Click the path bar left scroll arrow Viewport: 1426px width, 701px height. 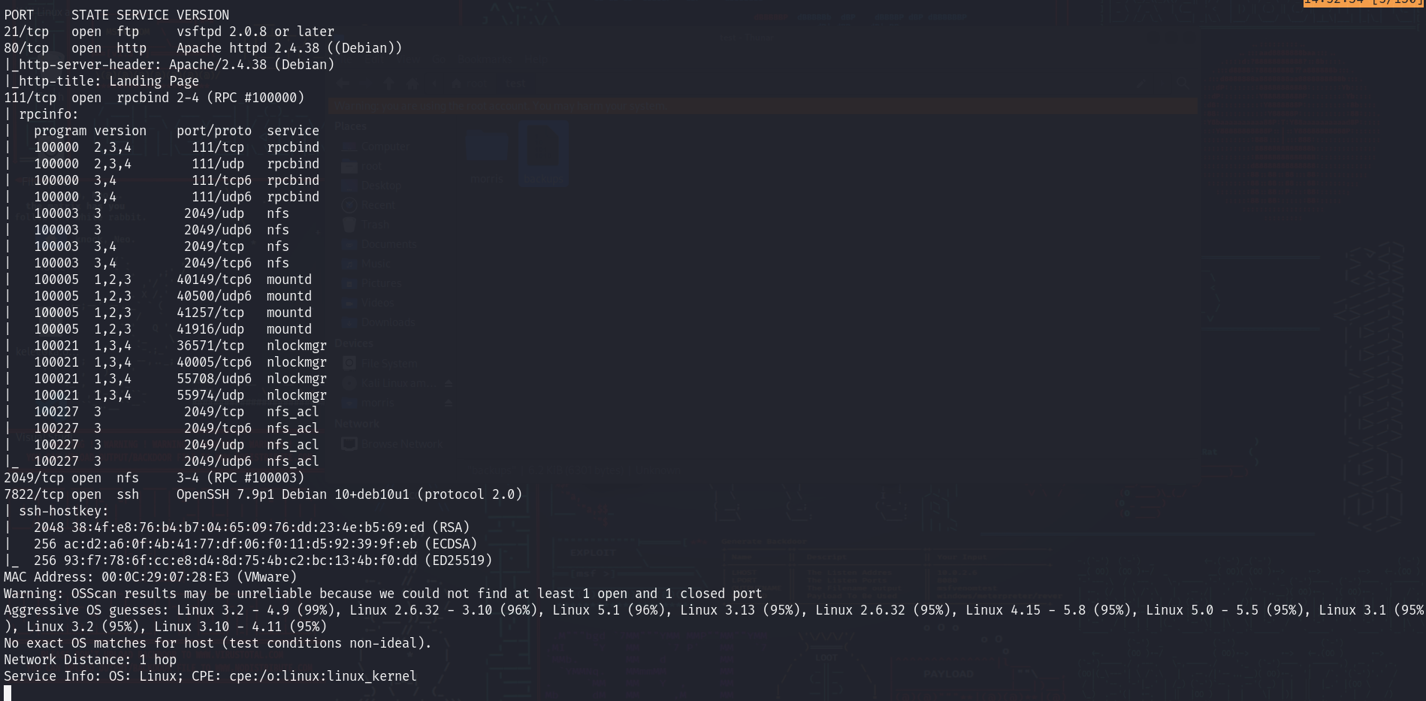click(434, 83)
